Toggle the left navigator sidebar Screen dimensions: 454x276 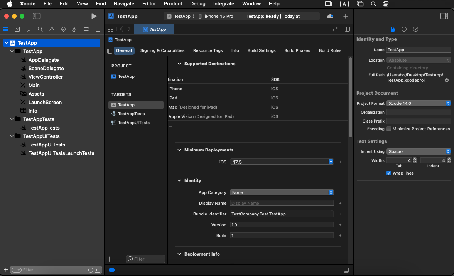[x=36, y=16]
